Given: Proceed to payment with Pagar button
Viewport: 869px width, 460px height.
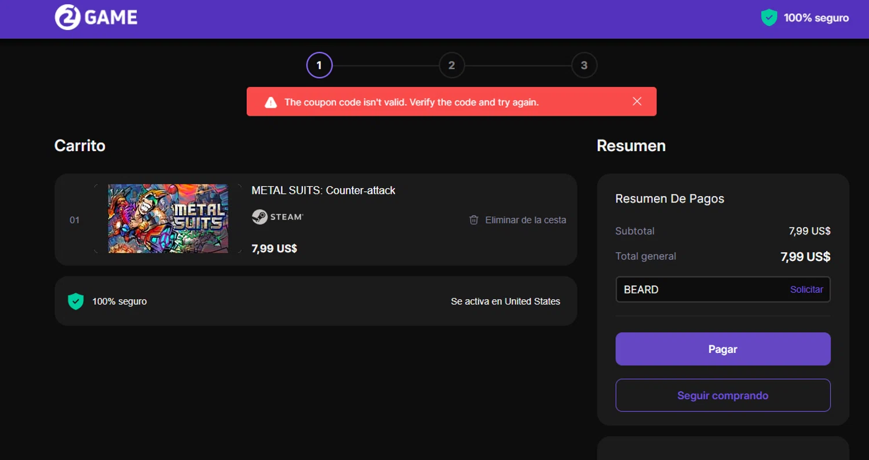Looking at the screenshot, I should (723, 349).
